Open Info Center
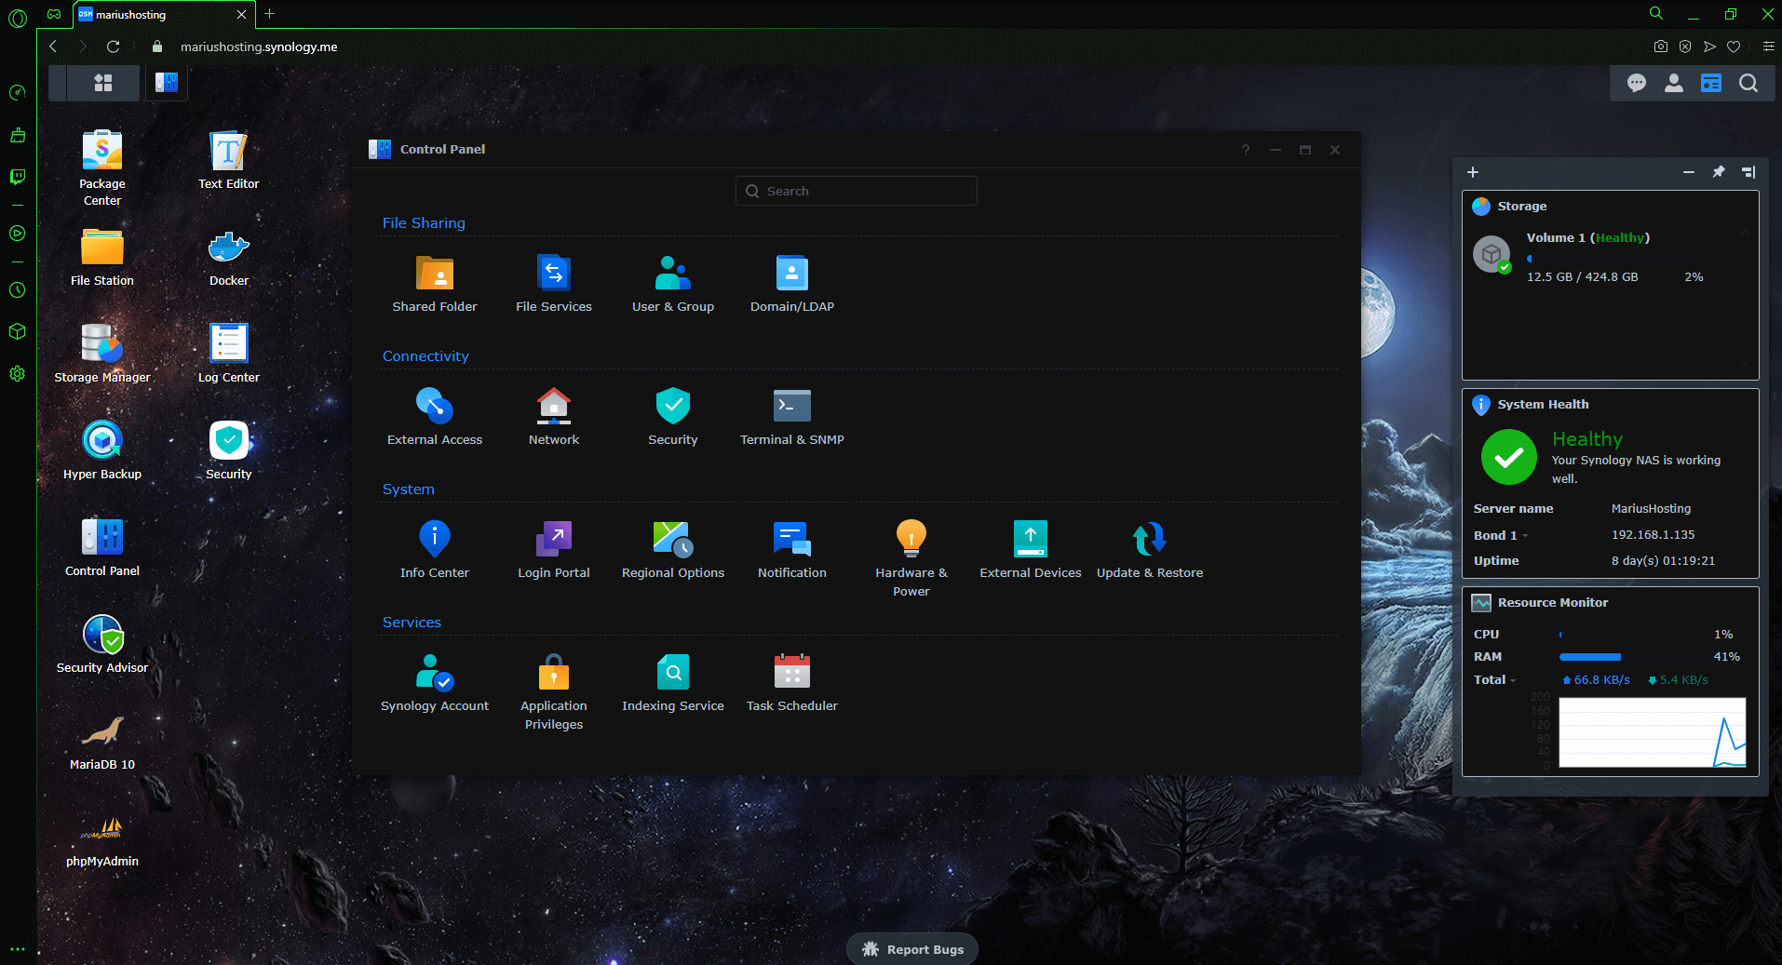1782x965 pixels. [435, 550]
